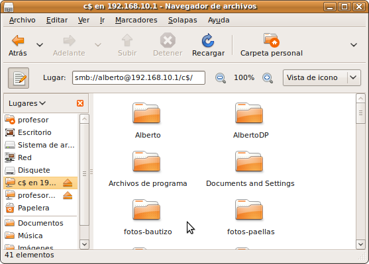
Task: Eject the c$ en 19... share
Action: pos(68,183)
